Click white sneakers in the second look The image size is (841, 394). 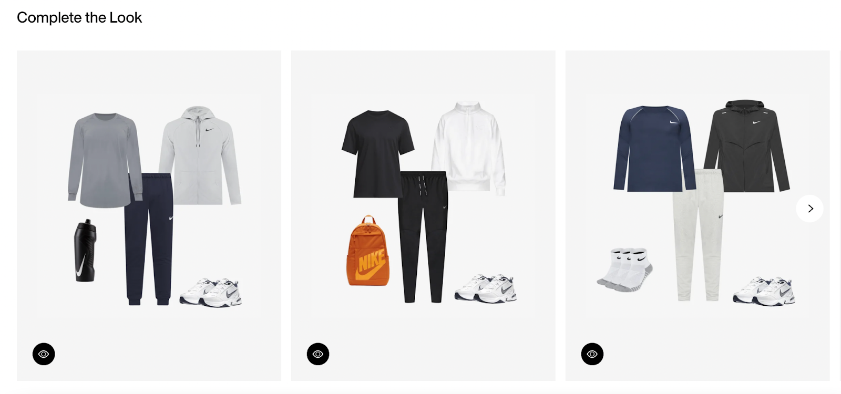(x=486, y=288)
